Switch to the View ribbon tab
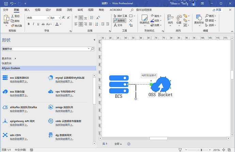This screenshot has width=235, height=152. click(91, 10)
